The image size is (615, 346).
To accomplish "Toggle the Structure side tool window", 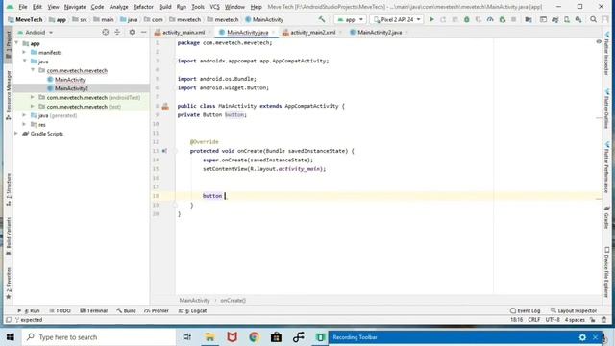I will coord(9,189).
